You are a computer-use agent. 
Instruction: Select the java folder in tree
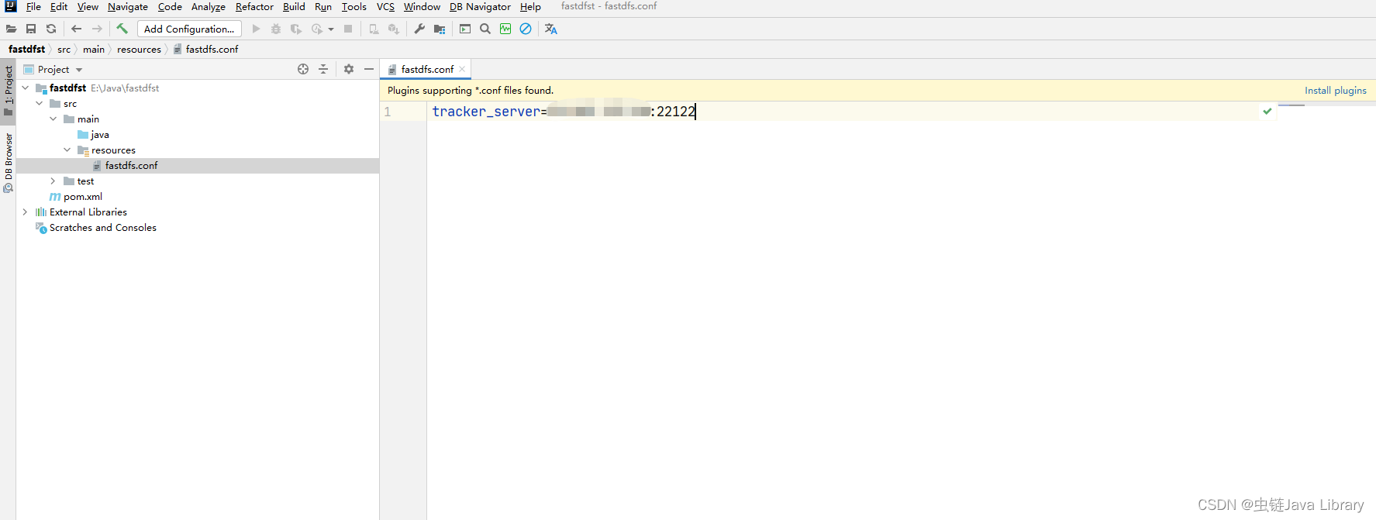click(93, 134)
